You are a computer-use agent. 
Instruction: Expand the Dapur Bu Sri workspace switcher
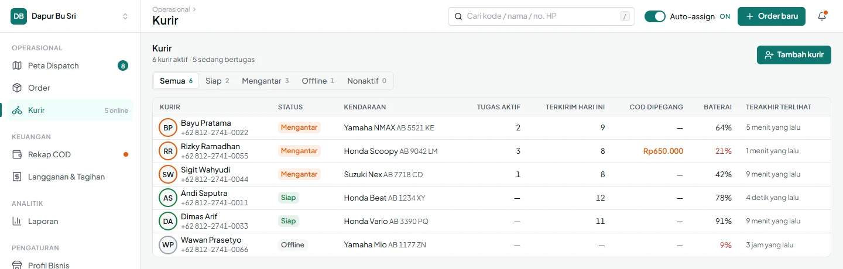click(x=70, y=16)
